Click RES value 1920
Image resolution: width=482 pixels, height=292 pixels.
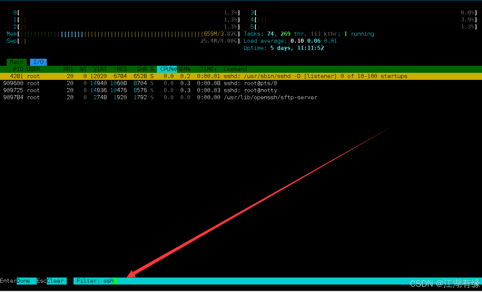(120, 97)
